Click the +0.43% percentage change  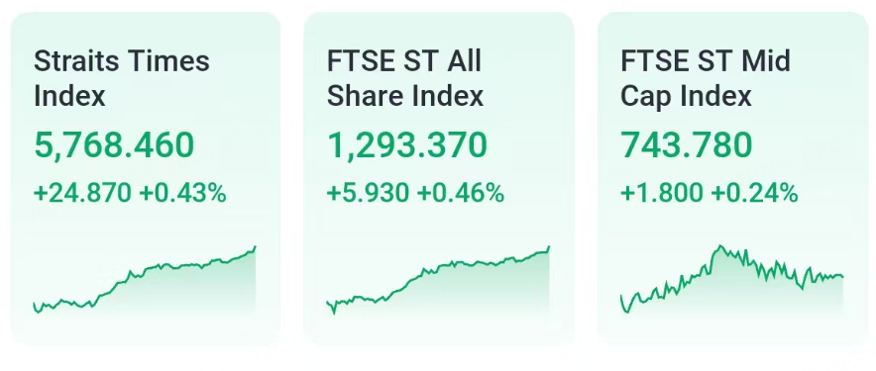pos(182,194)
